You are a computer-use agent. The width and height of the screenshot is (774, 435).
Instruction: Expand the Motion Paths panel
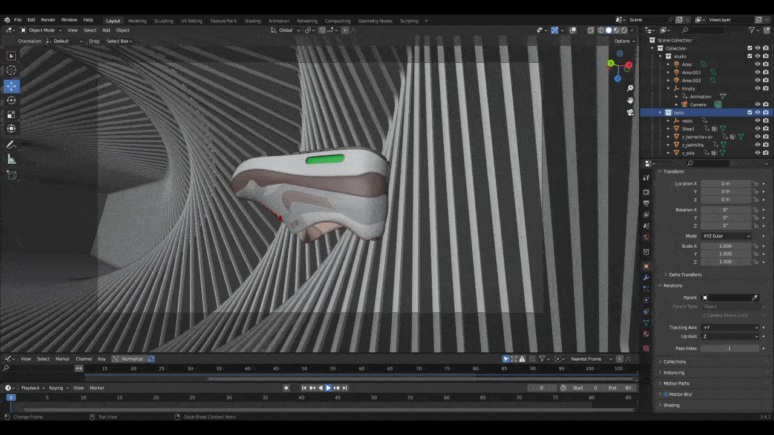[676, 384]
